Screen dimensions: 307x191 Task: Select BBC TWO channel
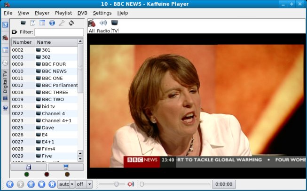(x=45, y=99)
